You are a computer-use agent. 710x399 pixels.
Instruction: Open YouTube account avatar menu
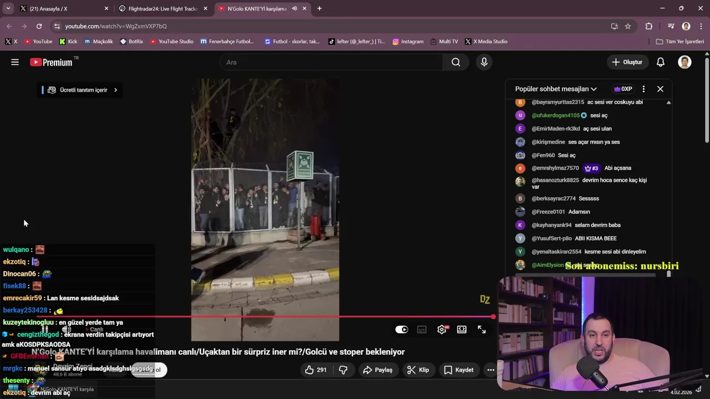(685, 62)
